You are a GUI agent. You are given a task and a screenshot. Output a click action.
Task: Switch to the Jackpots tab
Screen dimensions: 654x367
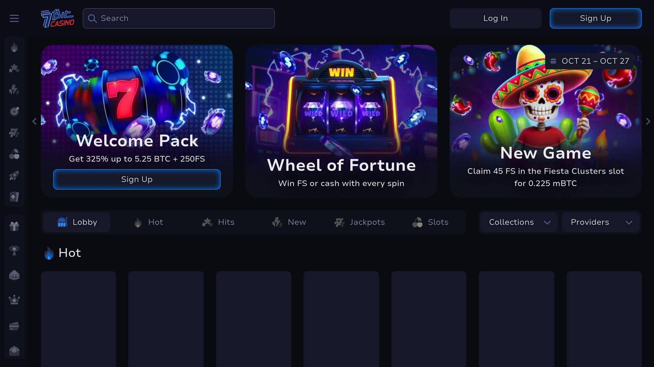pyautogui.click(x=360, y=222)
